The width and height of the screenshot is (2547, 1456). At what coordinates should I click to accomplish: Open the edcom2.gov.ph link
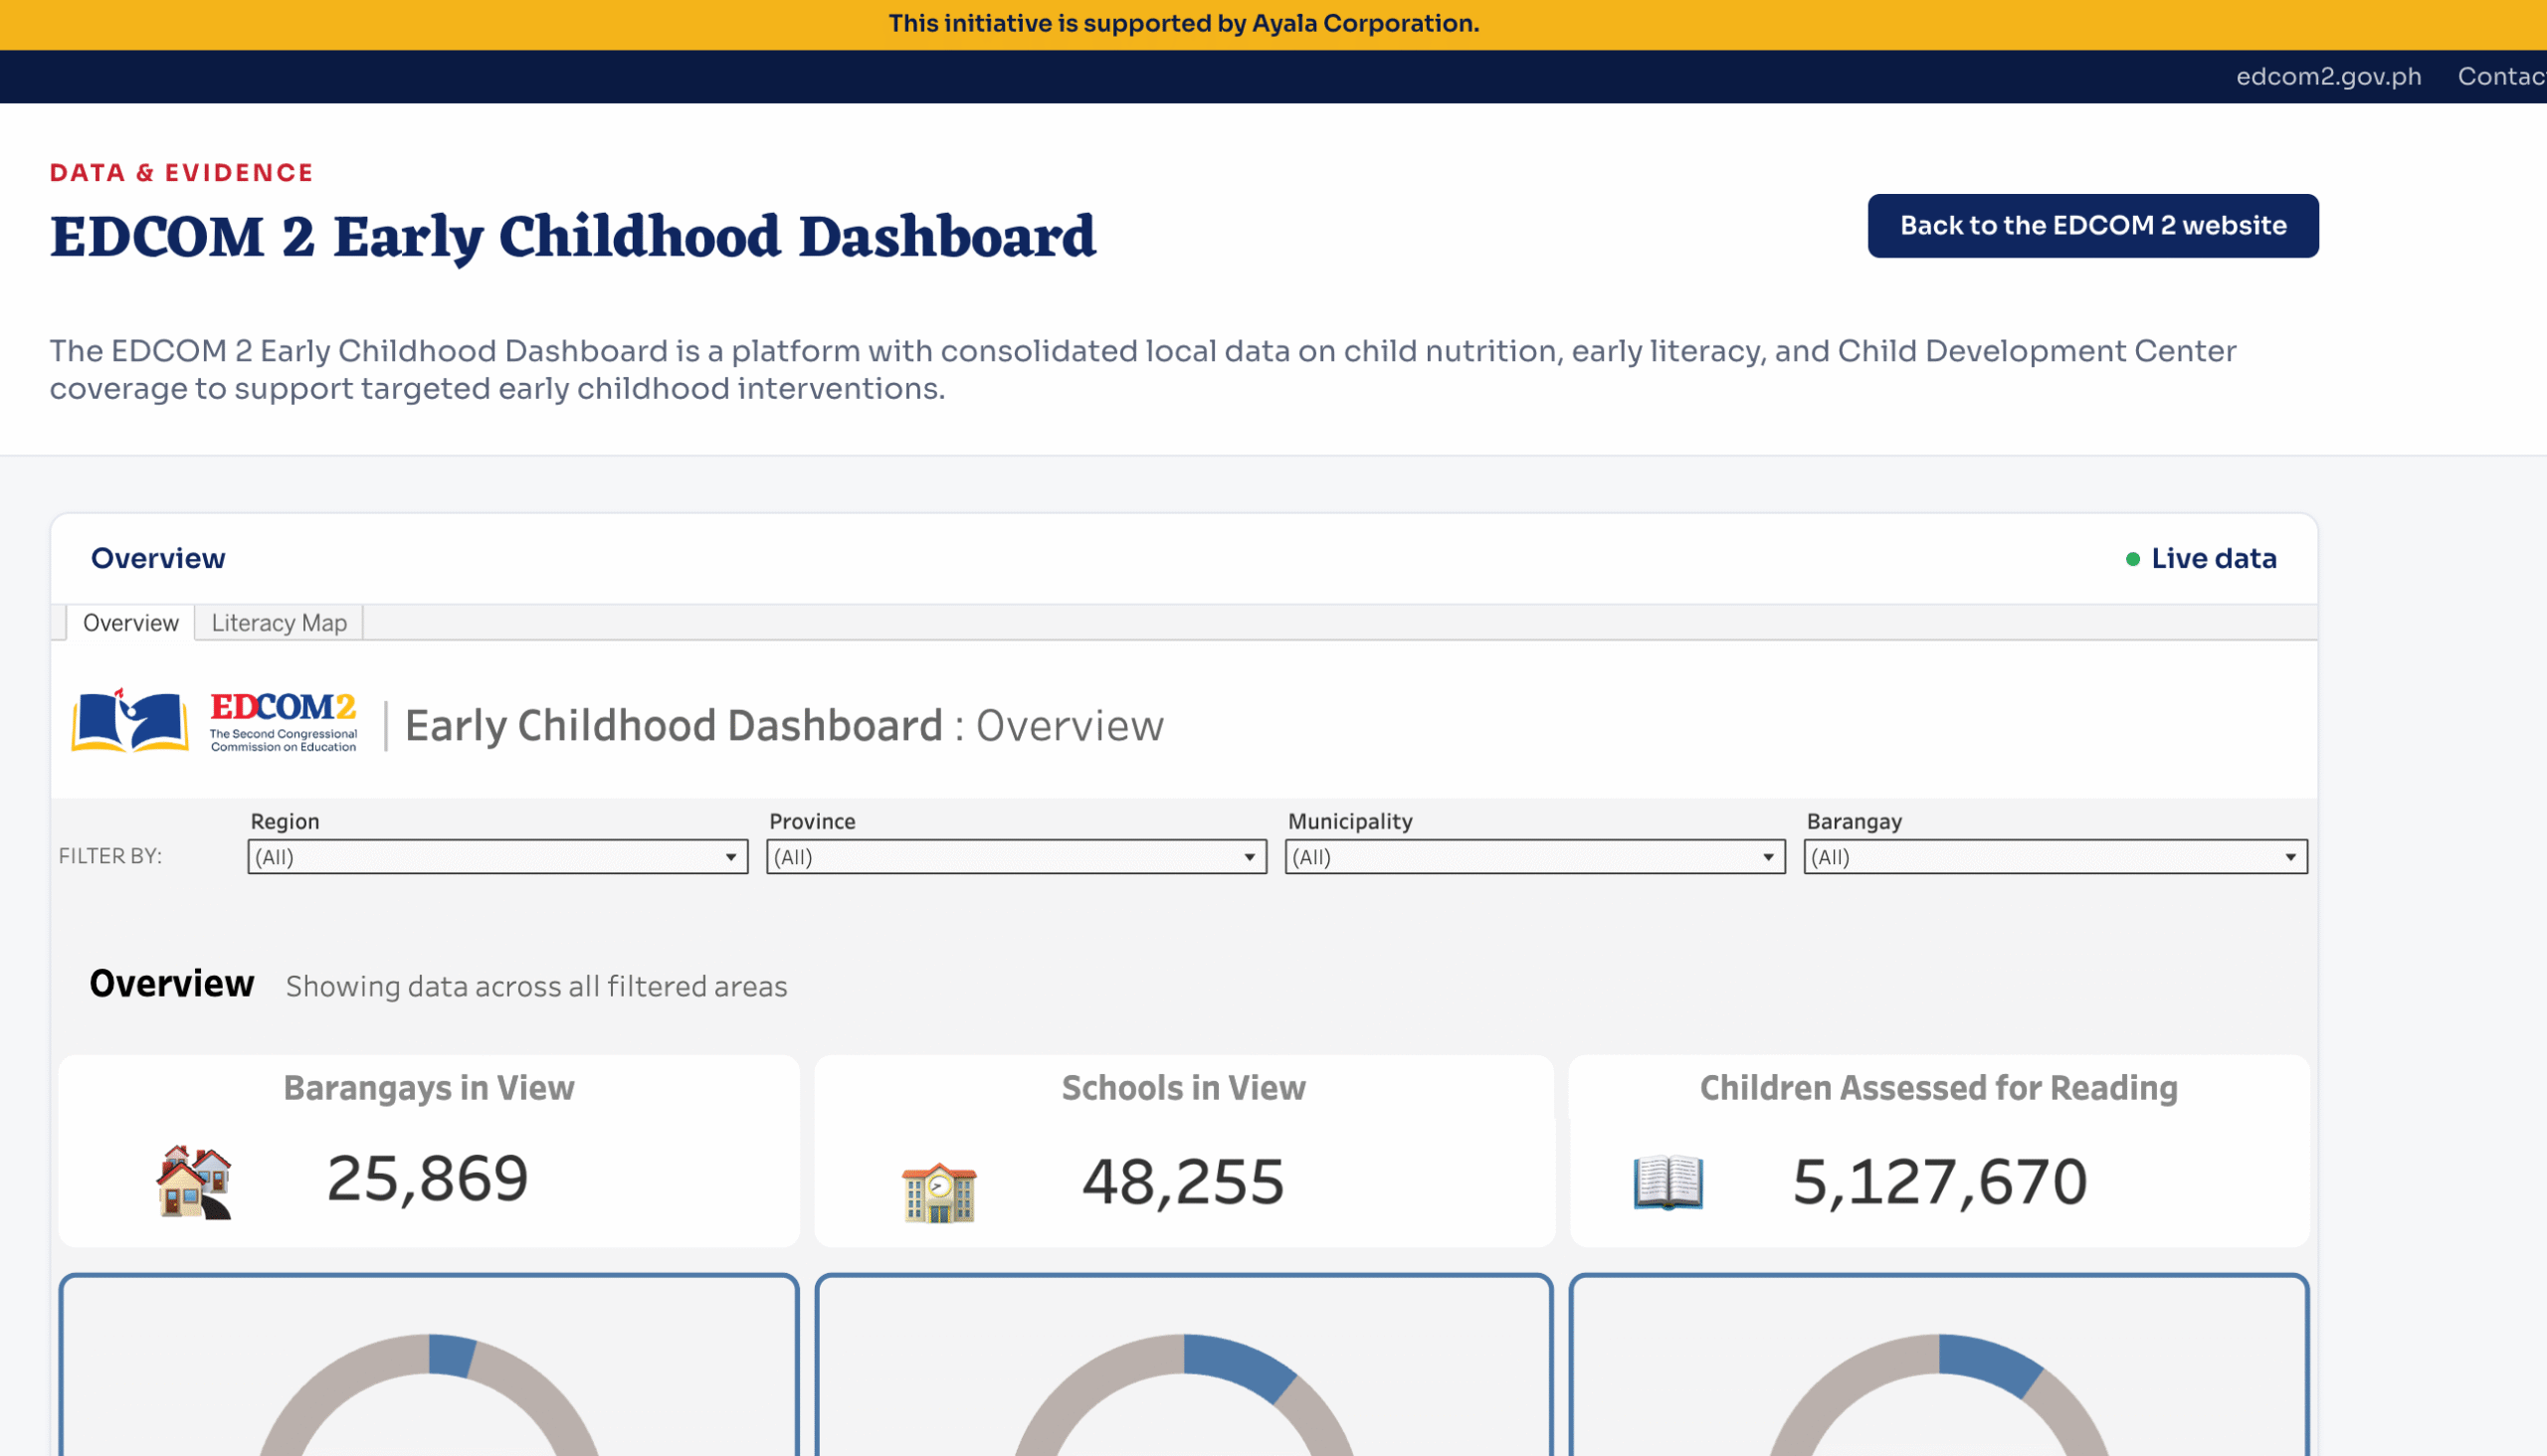pyautogui.click(x=2328, y=77)
